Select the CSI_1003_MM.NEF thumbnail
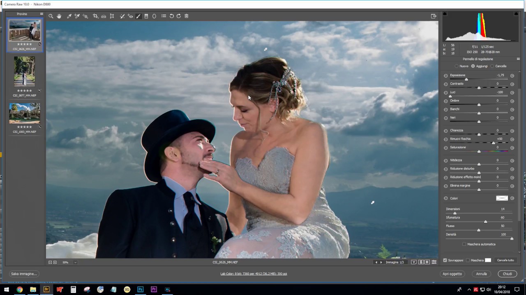This screenshot has width=526, height=295. pyautogui.click(x=25, y=113)
